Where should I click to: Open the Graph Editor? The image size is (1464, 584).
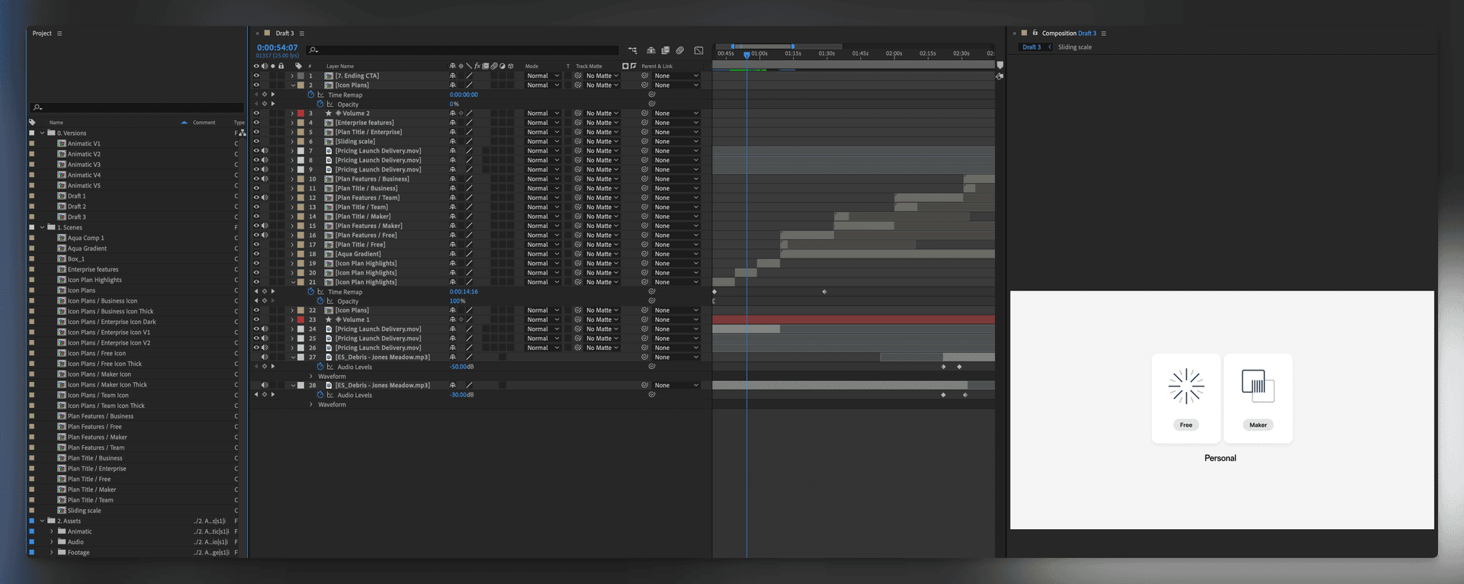699,50
